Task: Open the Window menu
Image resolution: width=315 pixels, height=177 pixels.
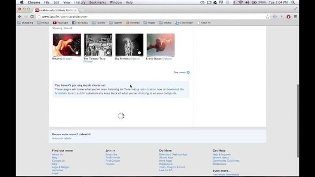Action: point(116,2)
